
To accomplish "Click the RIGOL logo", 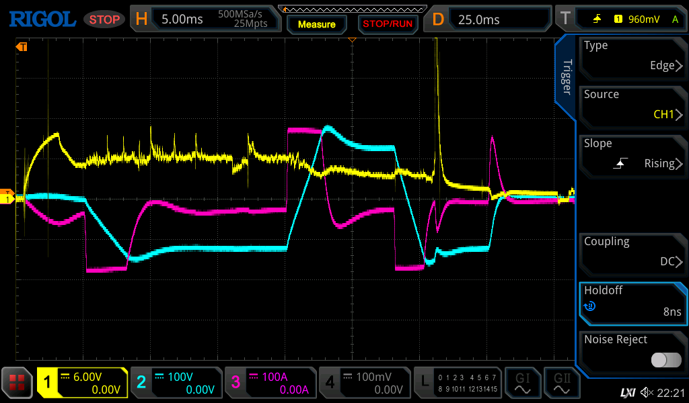I will tap(42, 19).
